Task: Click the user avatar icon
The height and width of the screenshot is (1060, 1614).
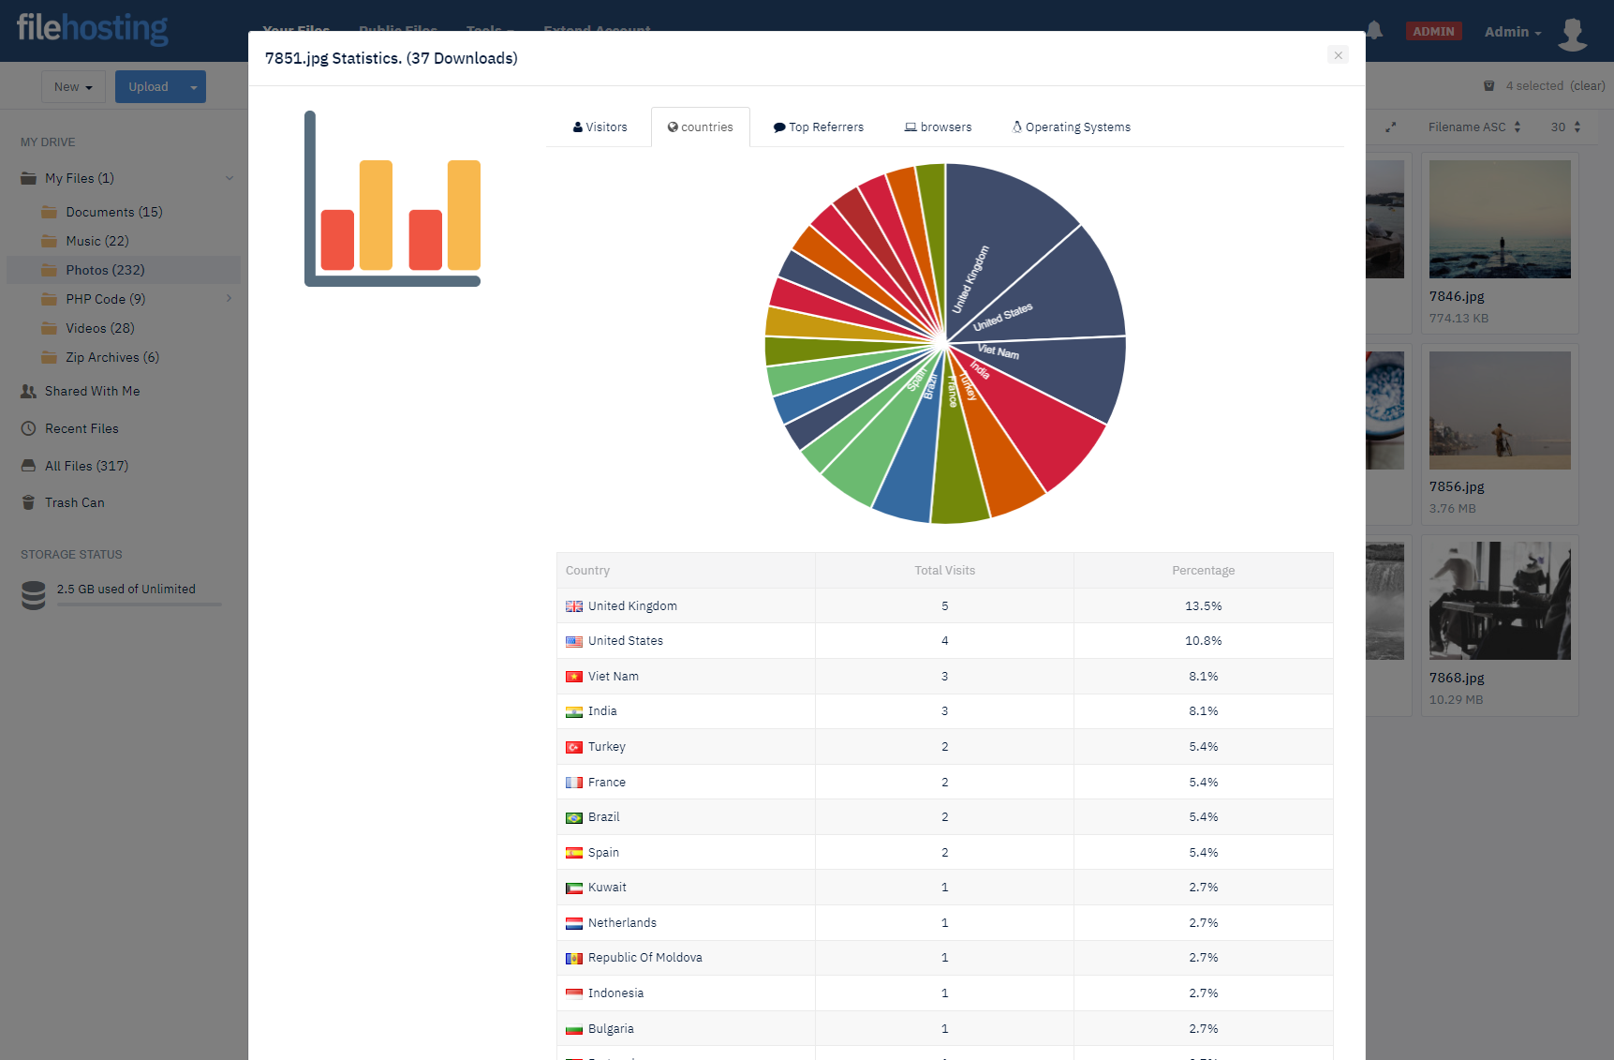Action: (x=1572, y=34)
